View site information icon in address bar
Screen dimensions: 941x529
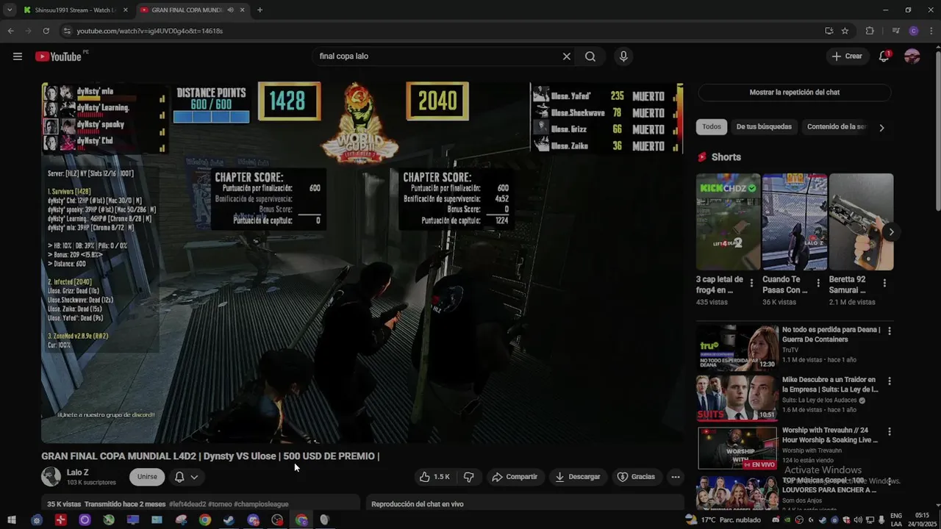(67, 31)
